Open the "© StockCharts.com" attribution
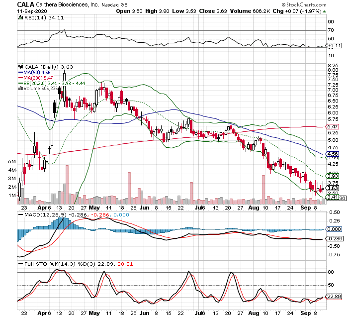Viewport: 348px width, 318px height. [x=304, y=4]
